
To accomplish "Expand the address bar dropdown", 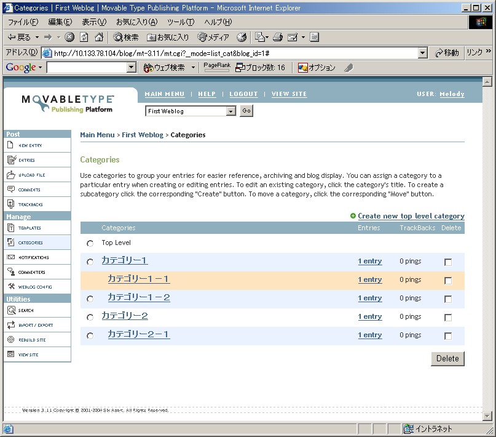I will (x=423, y=53).
